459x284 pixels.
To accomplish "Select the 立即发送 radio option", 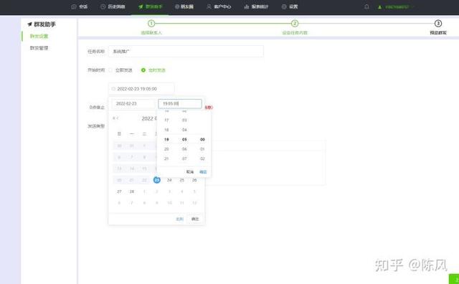I will pos(110,70).
